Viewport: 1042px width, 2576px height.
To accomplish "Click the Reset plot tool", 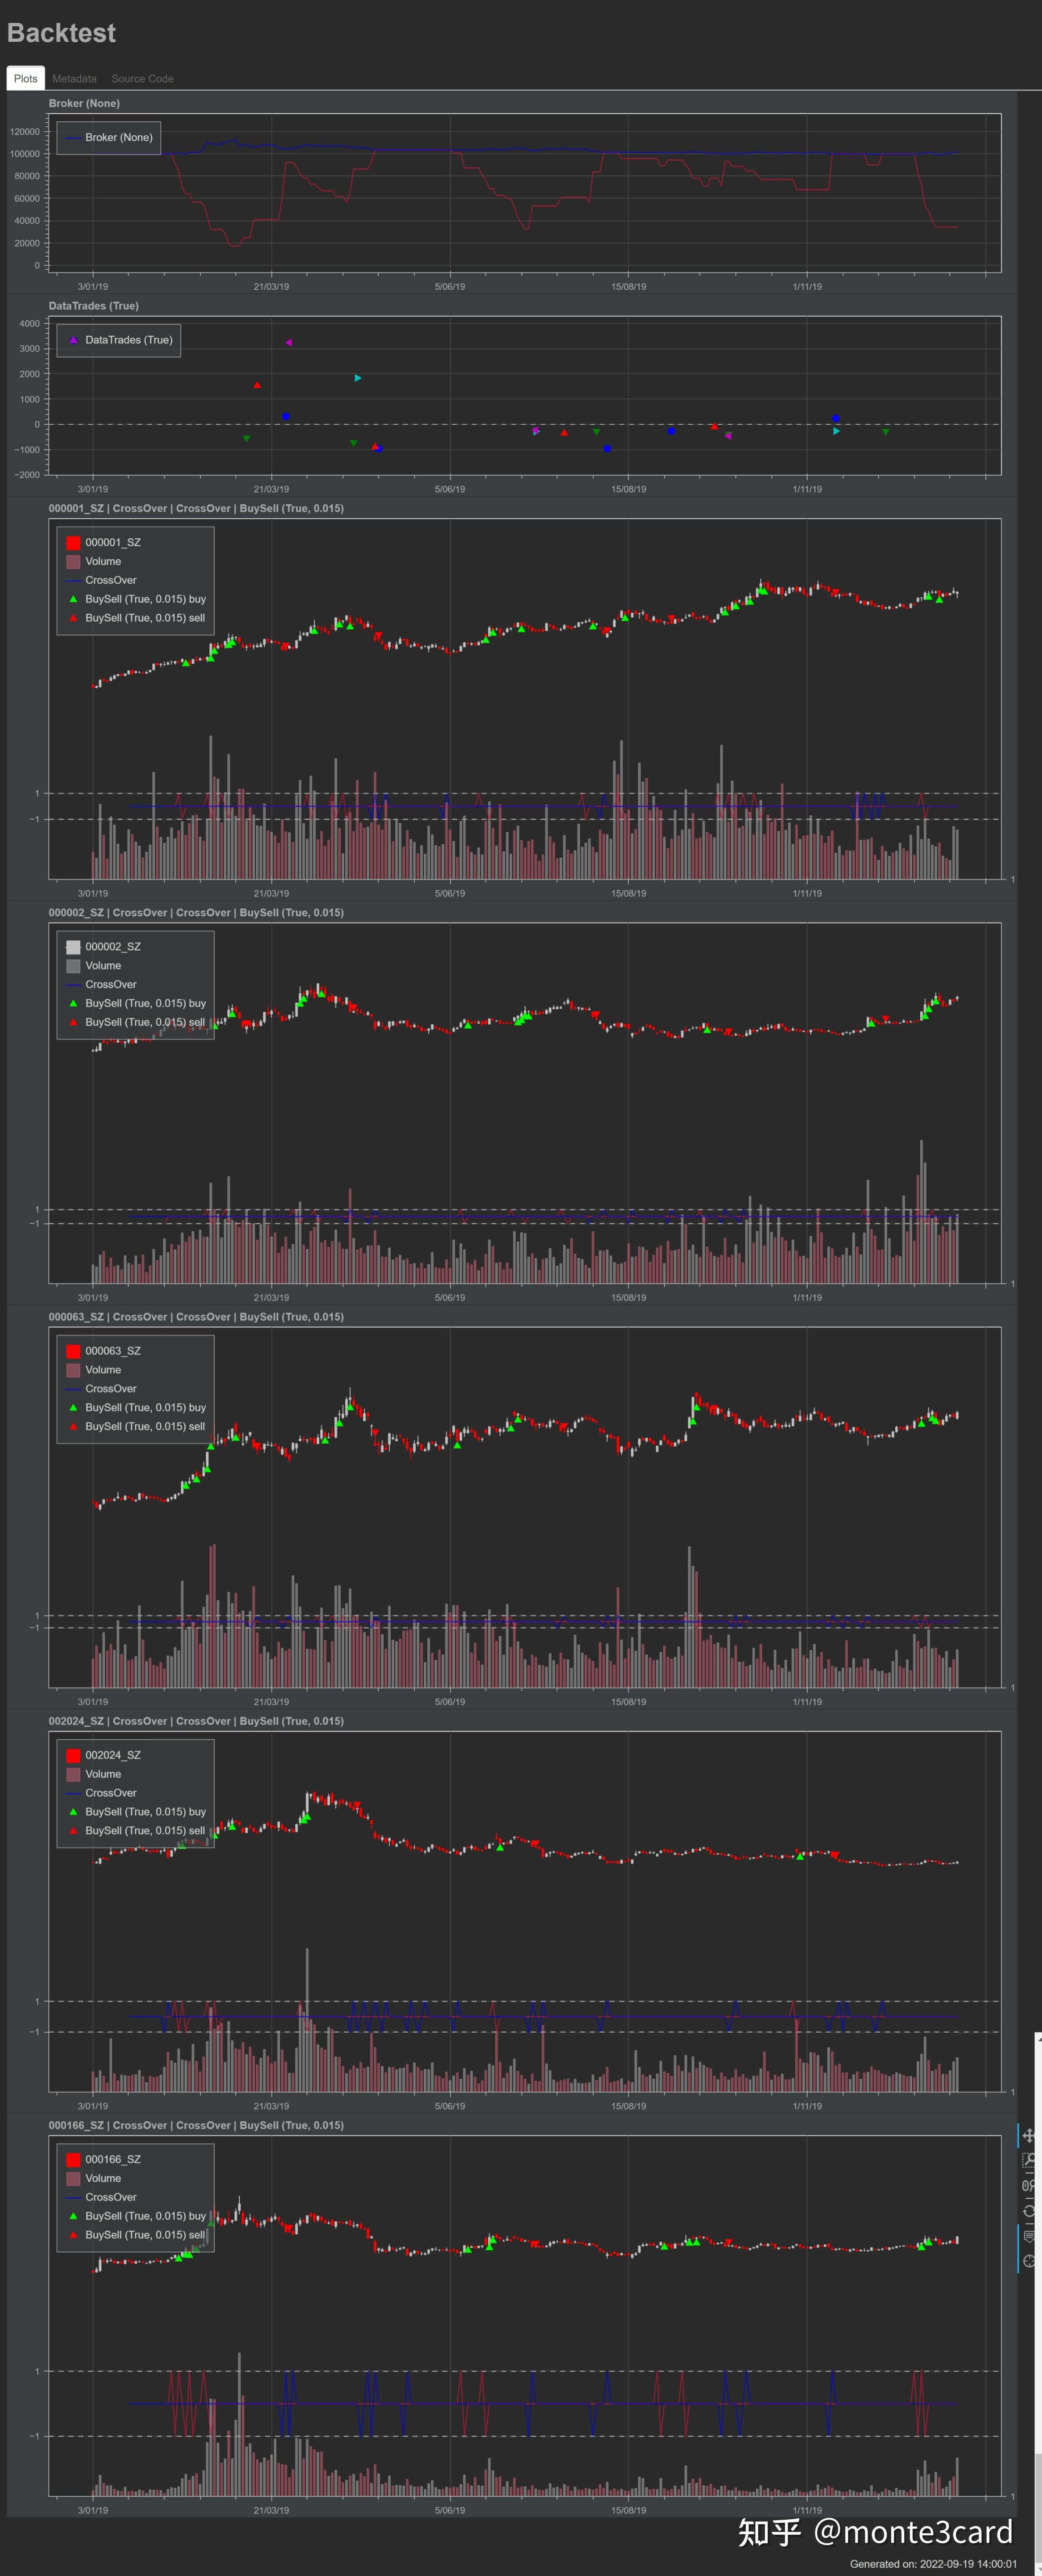I will click(1029, 2211).
